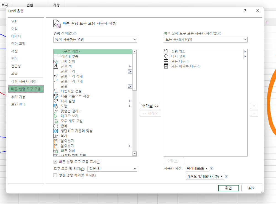
Task: Open the 원래대로 reset dropdown
Action: coord(197,168)
